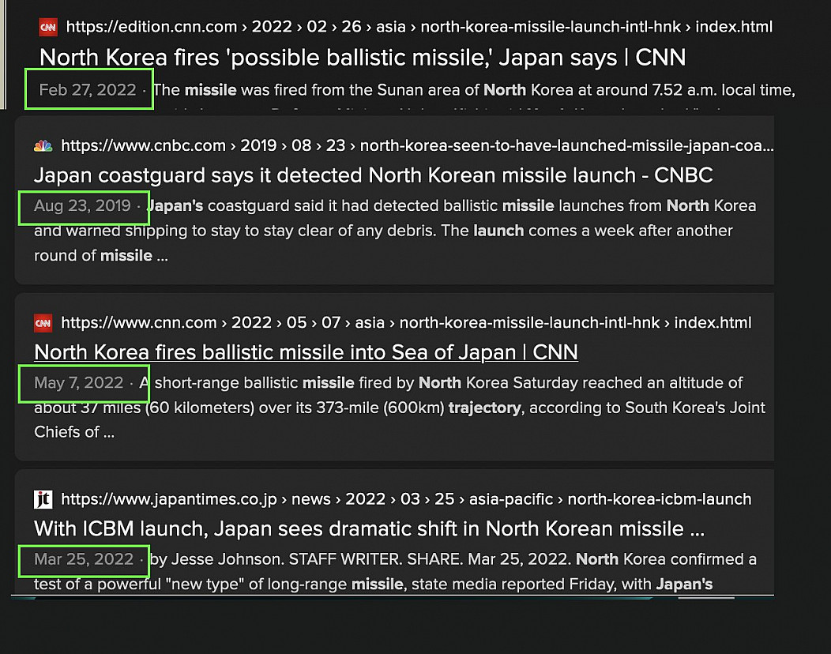Open the CNN 'possible ballistic missile' headline
Viewport: 831px width, 654px height.
pos(363,57)
